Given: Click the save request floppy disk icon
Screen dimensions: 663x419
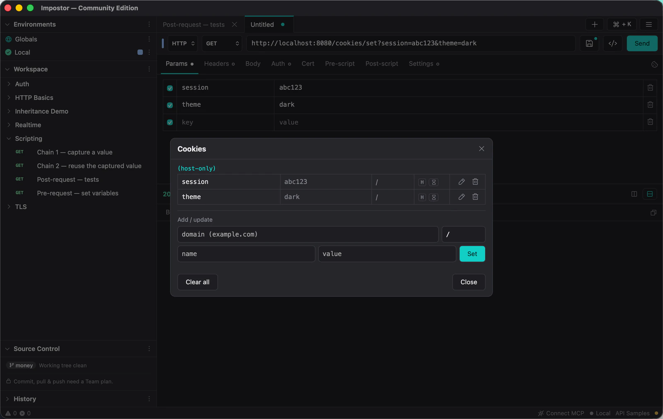Looking at the screenshot, I should click(x=589, y=43).
